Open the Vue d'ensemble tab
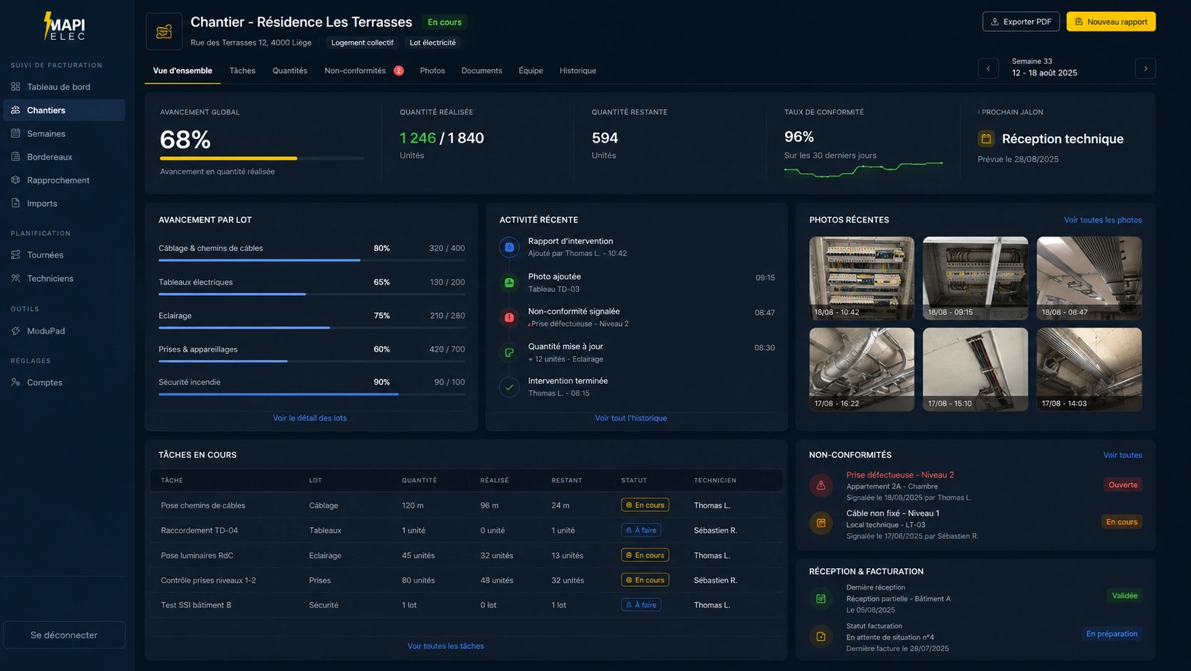 [x=183, y=71]
